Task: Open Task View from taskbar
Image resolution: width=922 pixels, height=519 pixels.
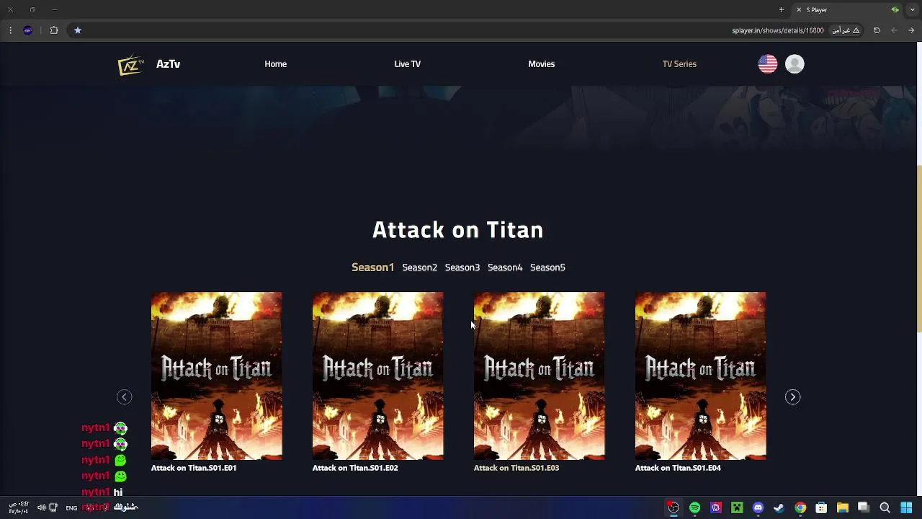Action: [864, 507]
